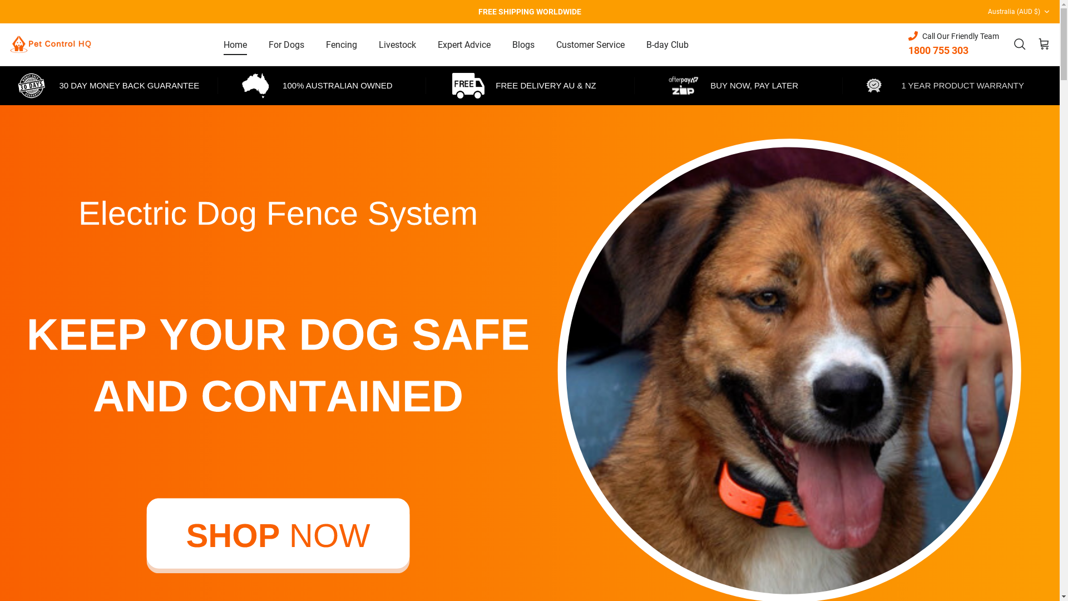The height and width of the screenshot is (601, 1068).
Task: Click the product warranty ribbon icon
Action: point(874,86)
